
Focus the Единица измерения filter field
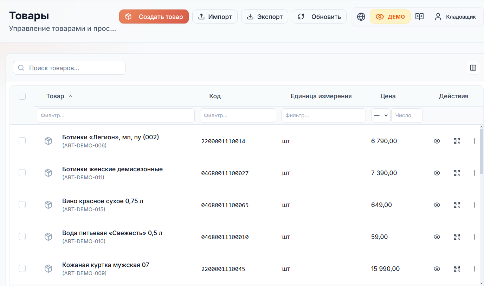point(324,115)
